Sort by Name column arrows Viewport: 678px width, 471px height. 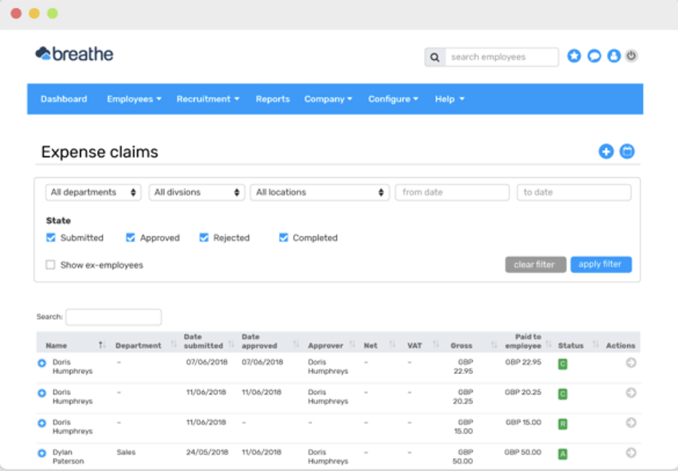(x=102, y=345)
